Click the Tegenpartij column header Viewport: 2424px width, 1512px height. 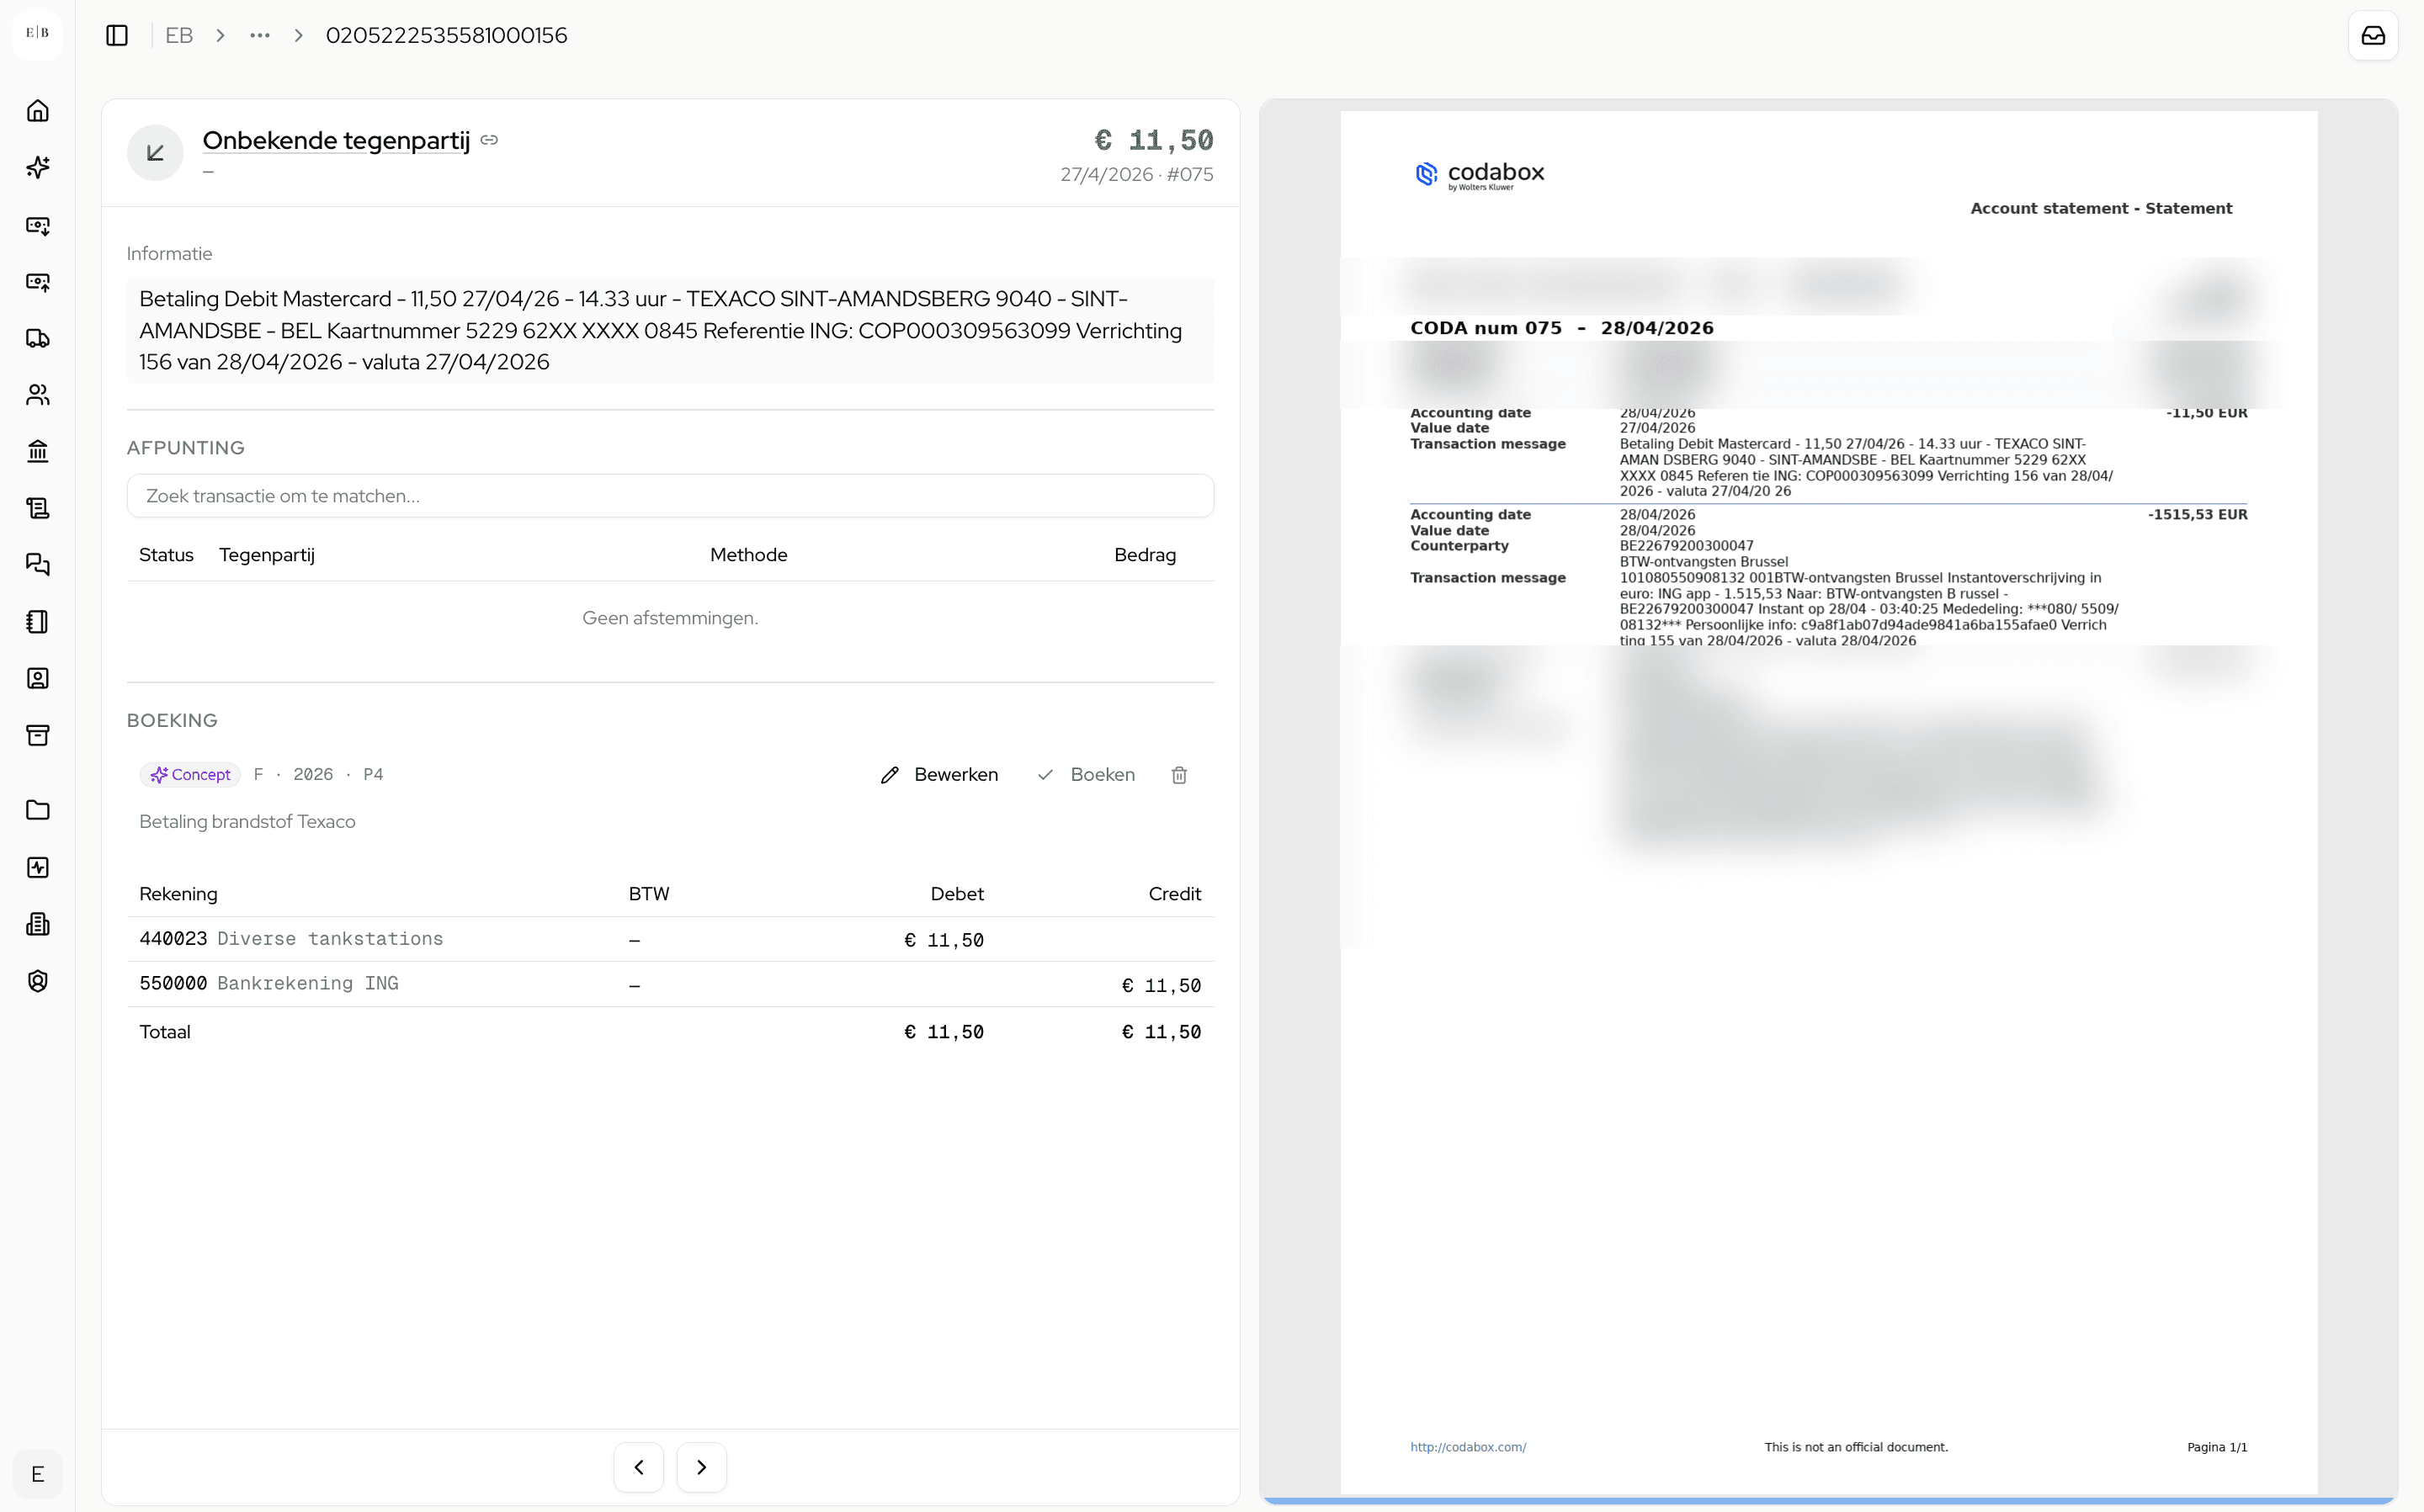click(267, 555)
